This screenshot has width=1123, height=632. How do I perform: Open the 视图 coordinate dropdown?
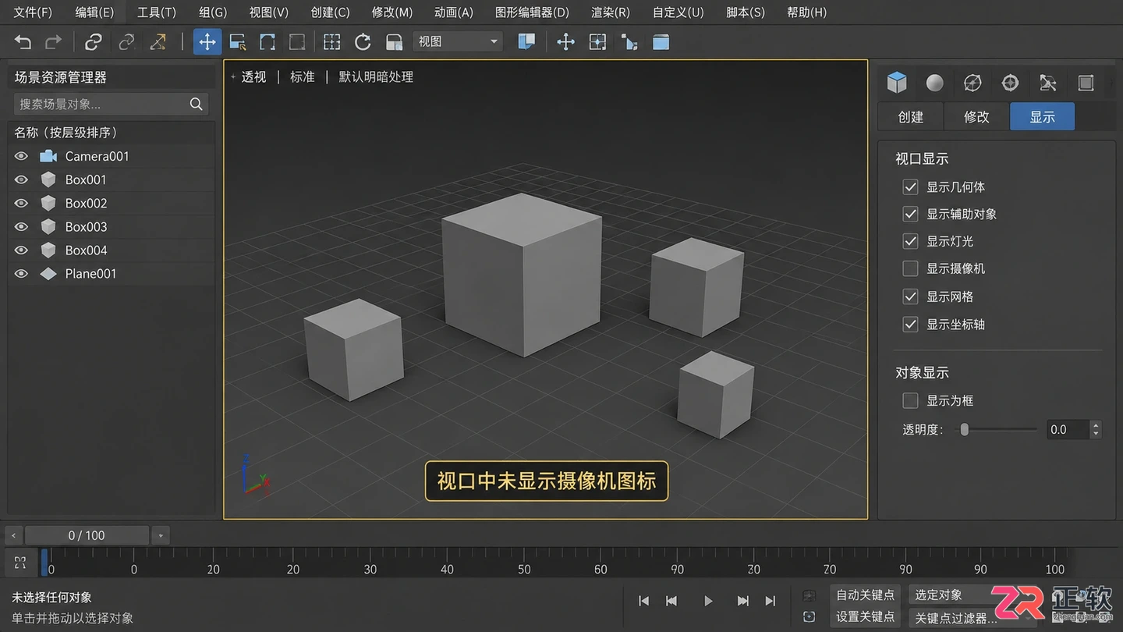coord(457,41)
